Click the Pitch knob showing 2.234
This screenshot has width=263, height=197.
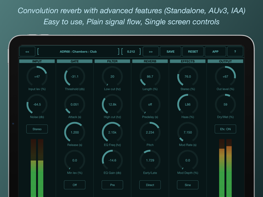150,132
